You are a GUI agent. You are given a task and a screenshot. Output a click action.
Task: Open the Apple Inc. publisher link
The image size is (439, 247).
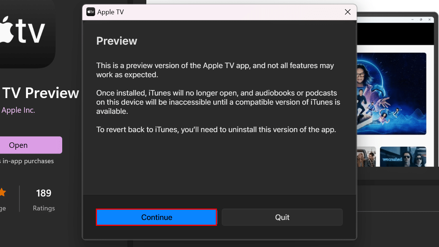coord(18,110)
